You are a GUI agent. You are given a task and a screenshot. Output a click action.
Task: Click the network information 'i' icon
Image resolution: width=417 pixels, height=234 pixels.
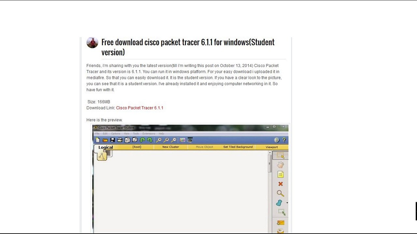tap(277, 140)
